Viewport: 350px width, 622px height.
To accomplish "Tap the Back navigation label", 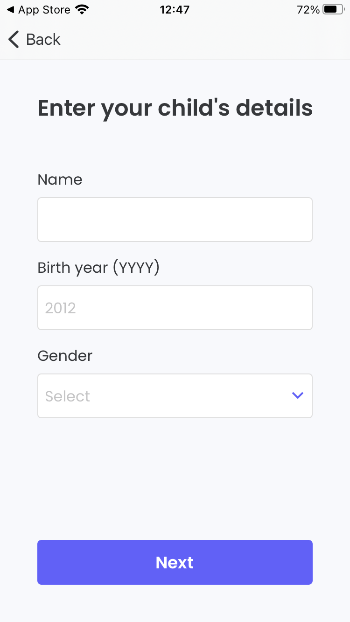I will pyautogui.click(x=43, y=39).
